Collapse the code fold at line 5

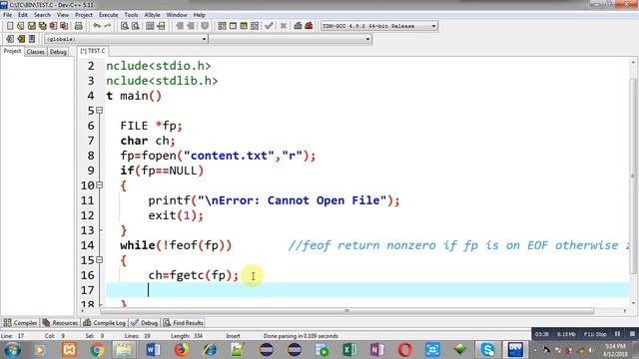tap(99, 111)
